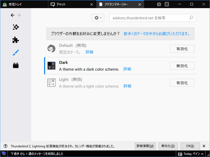
Task: Navigate back with the back arrow
Action: click(x=12, y=15)
